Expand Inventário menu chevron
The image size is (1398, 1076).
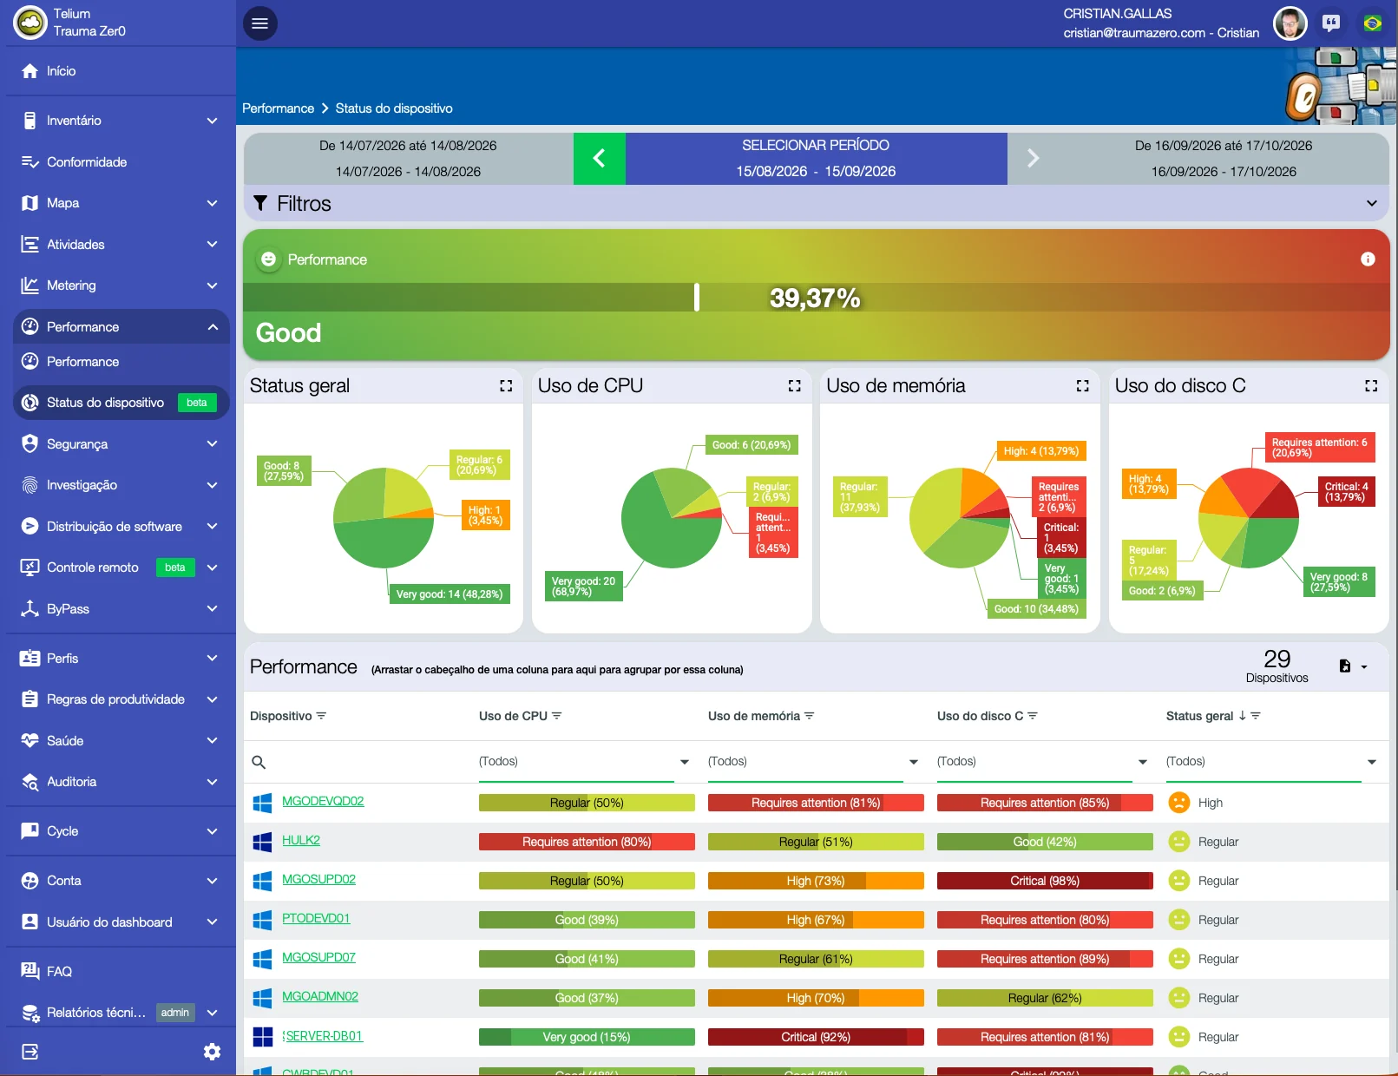coord(213,121)
